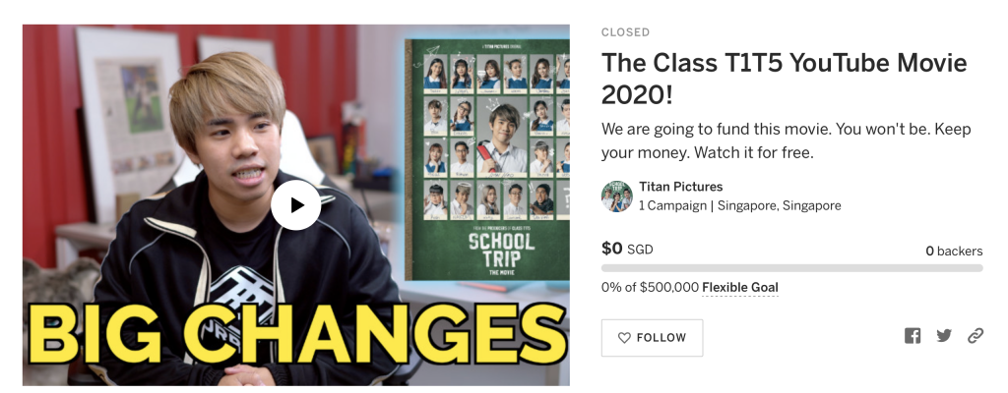Click the CLOSED status label
The image size is (1008, 393).
tap(625, 32)
